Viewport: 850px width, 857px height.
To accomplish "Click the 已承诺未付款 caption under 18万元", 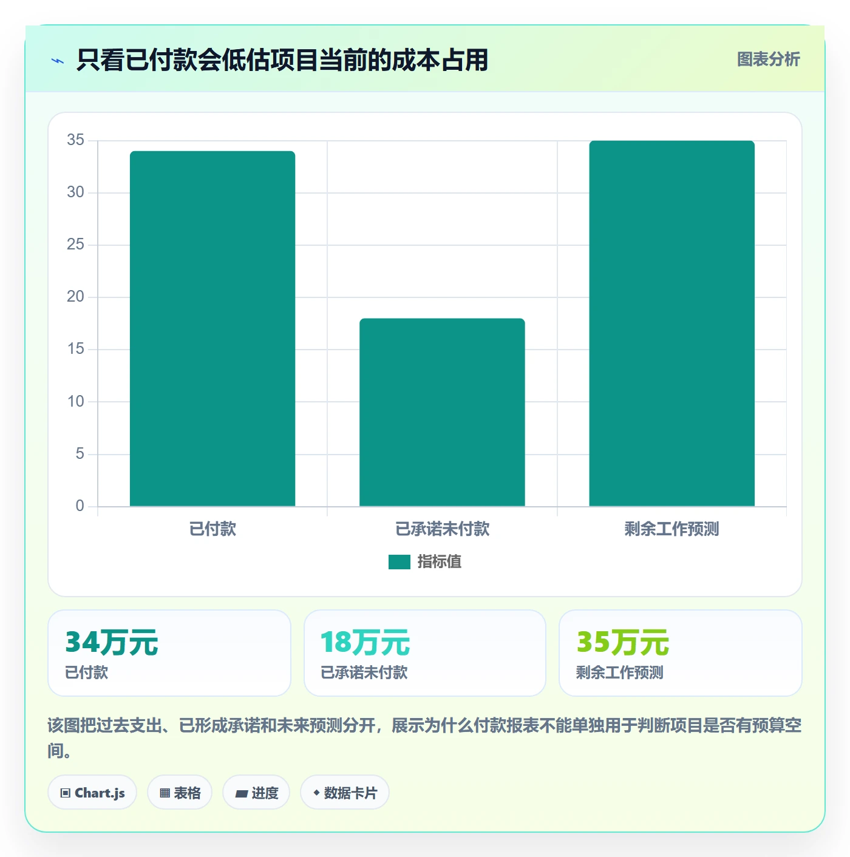I will [x=364, y=672].
